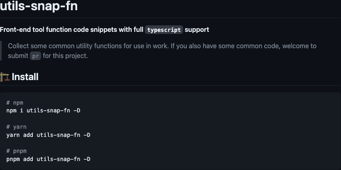Click the 'npm i utils-snap-fn -D' command
The image size is (341, 170).
pyautogui.click(x=43, y=110)
